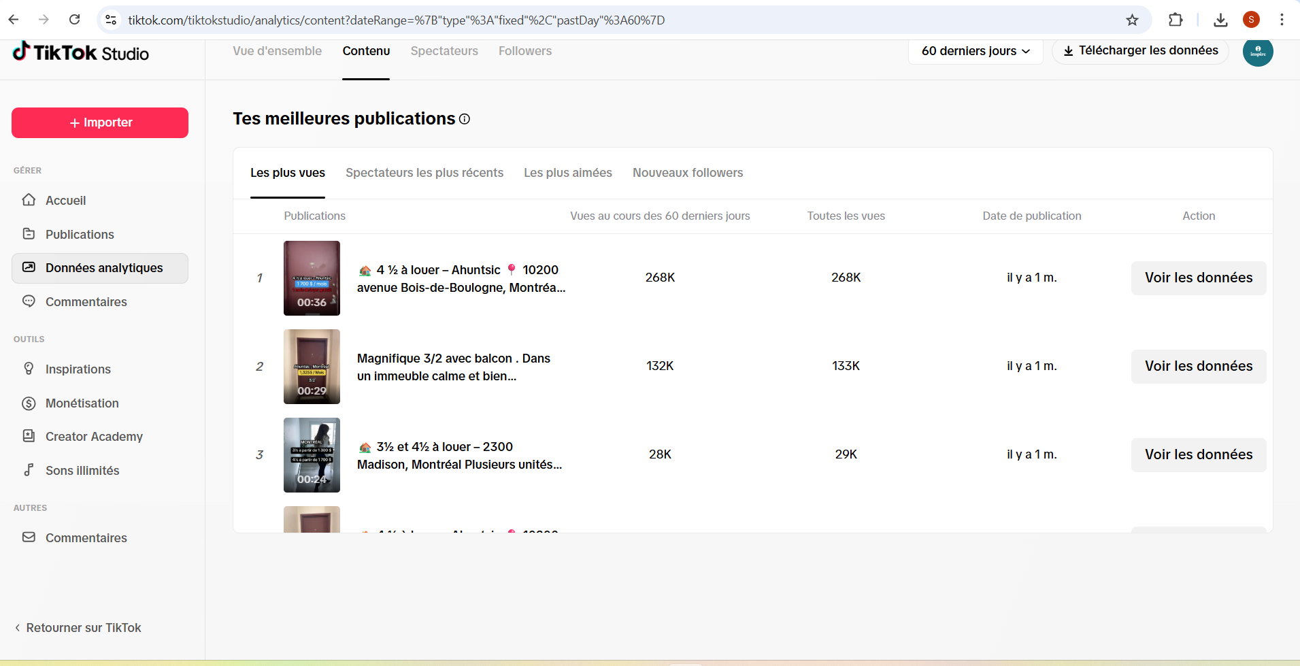
Task: Open Chrome three-dot menu
Action: pyautogui.click(x=1282, y=20)
